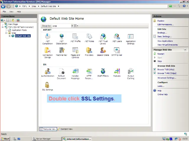Screen dimensions: 189x141
Task: Open Advanced Settings action link
Action: coord(167,78)
